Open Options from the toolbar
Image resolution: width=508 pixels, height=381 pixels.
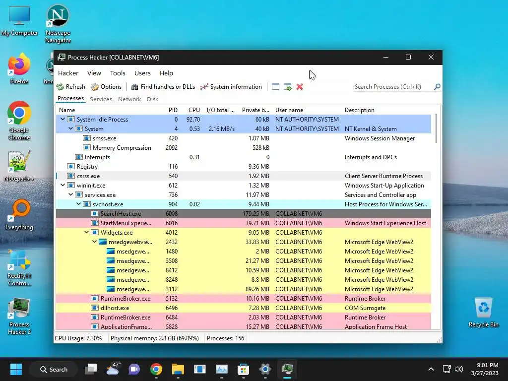[x=106, y=87]
